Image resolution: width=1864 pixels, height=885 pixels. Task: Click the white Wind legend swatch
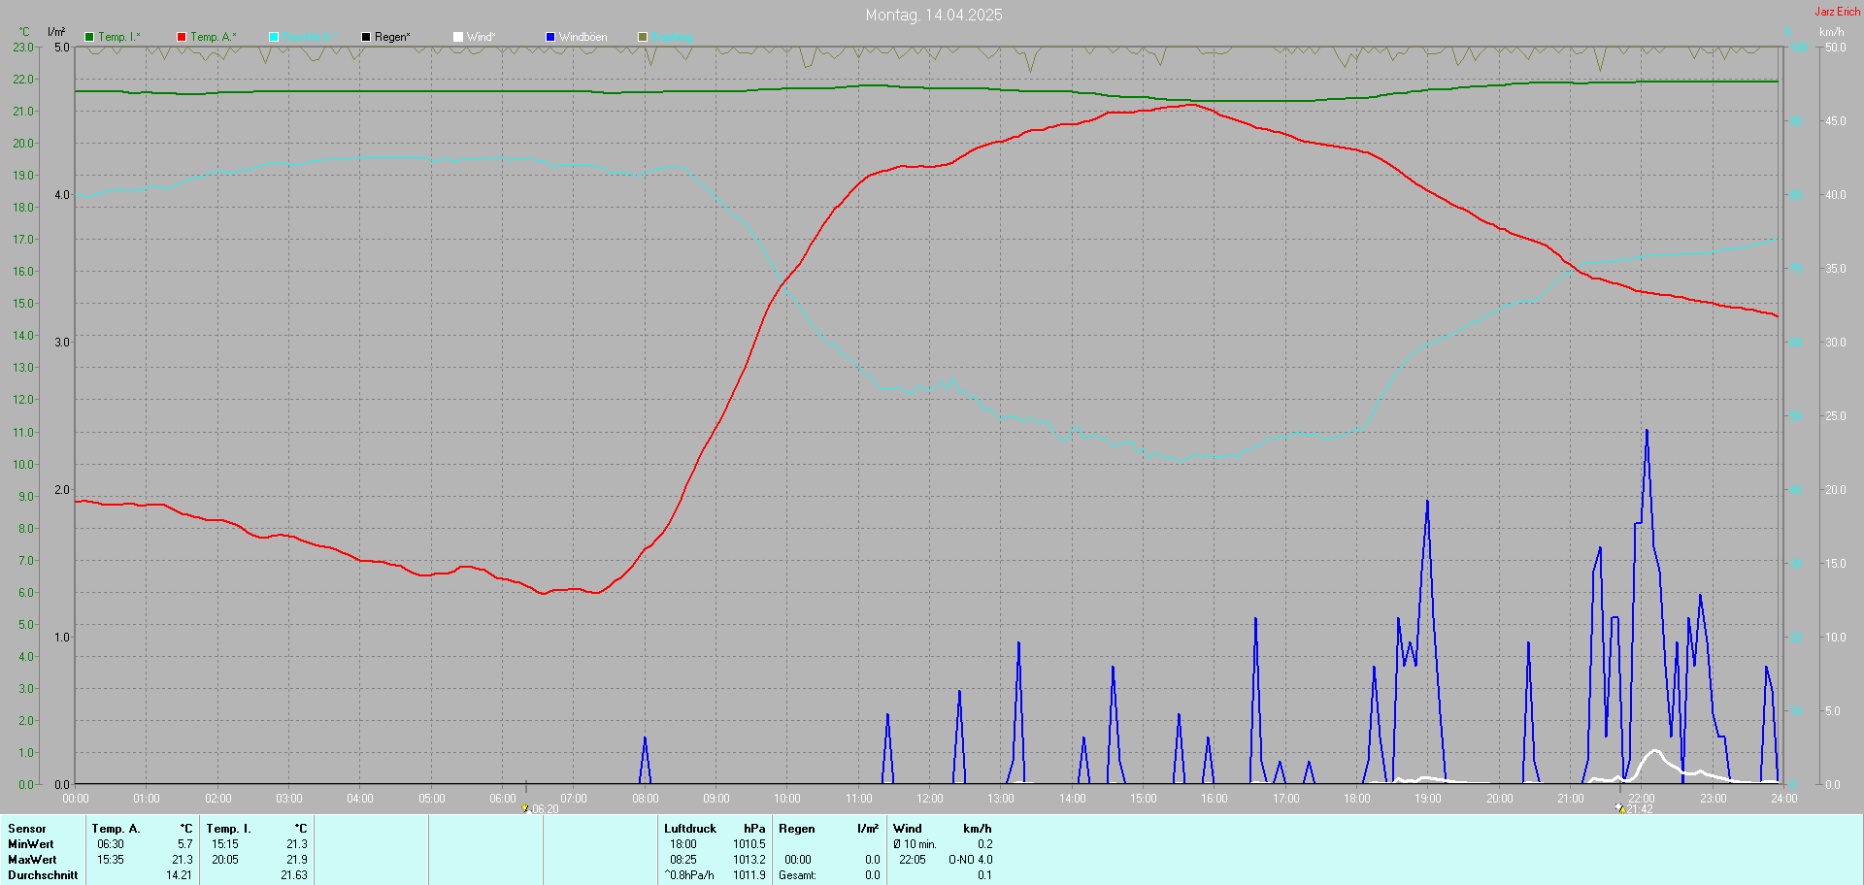458,37
